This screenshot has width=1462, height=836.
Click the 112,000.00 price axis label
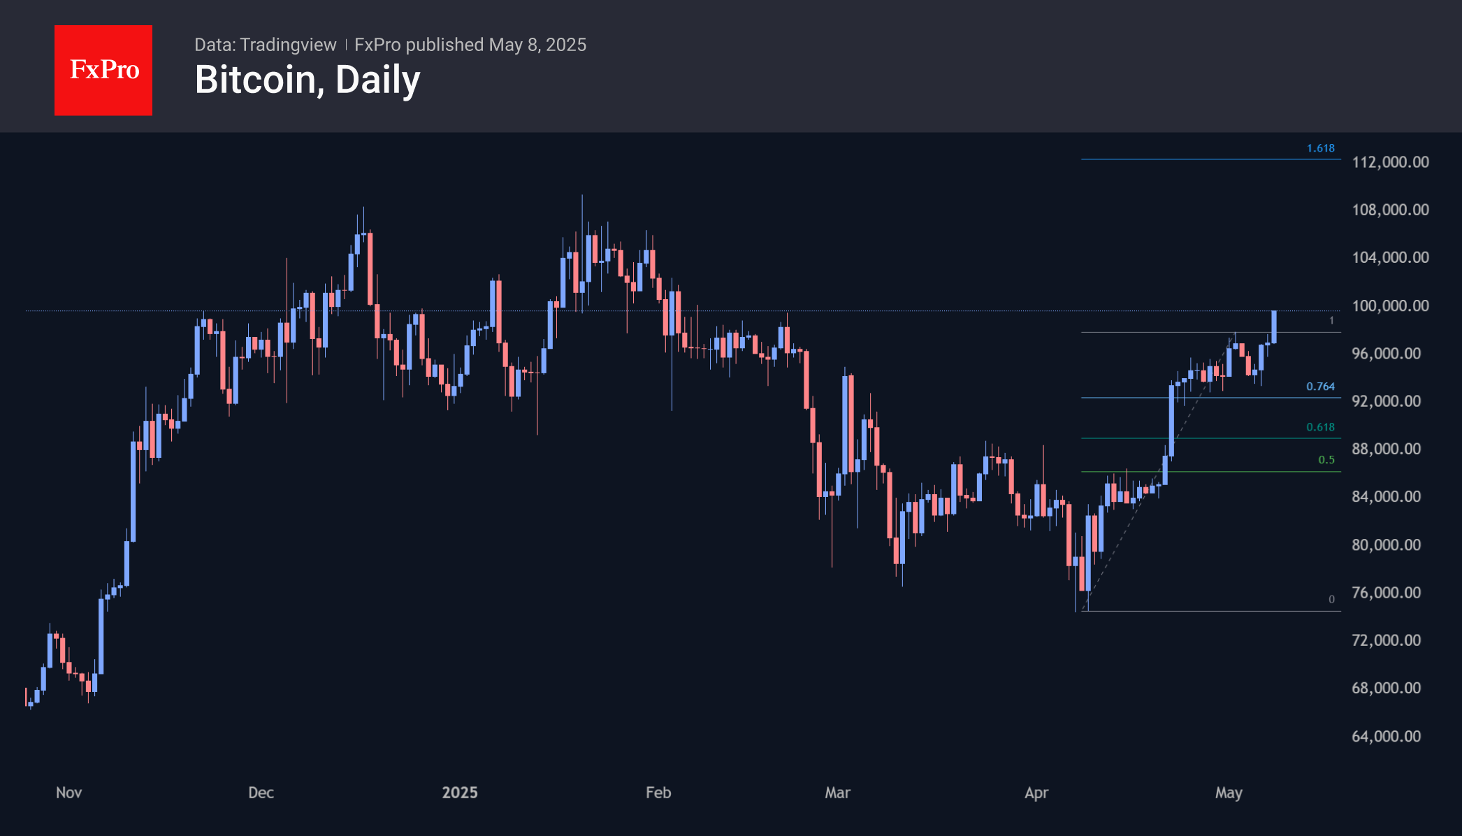click(1390, 162)
